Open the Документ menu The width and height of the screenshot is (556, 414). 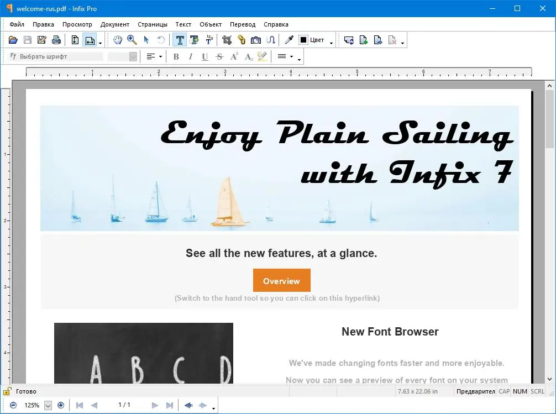click(115, 24)
